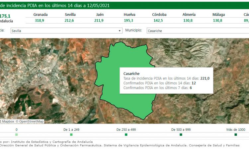
Task: Click the 'Más de 1000' legend swatch
Action: coord(235,135)
